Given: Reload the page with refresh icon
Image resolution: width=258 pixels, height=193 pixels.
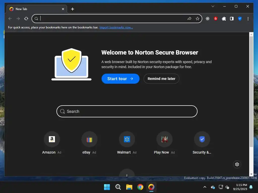Looking at the screenshot, I should tap(26, 19).
